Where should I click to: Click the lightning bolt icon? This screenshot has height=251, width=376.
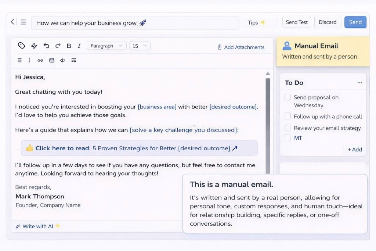[34, 46]
